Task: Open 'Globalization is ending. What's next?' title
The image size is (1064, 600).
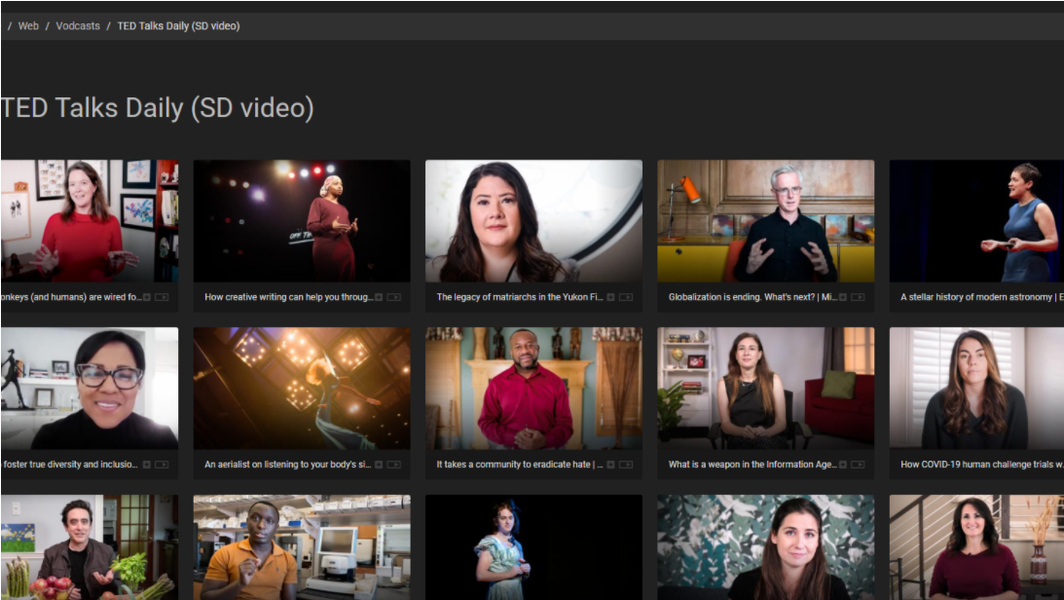Action: (x=752, y=297)
